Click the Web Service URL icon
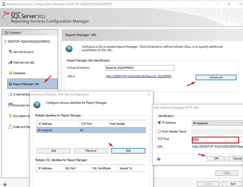 click(10, 63)
